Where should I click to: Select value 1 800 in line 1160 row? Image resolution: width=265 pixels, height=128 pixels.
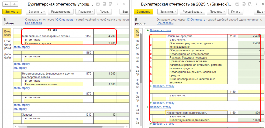[x=249, y=113]
